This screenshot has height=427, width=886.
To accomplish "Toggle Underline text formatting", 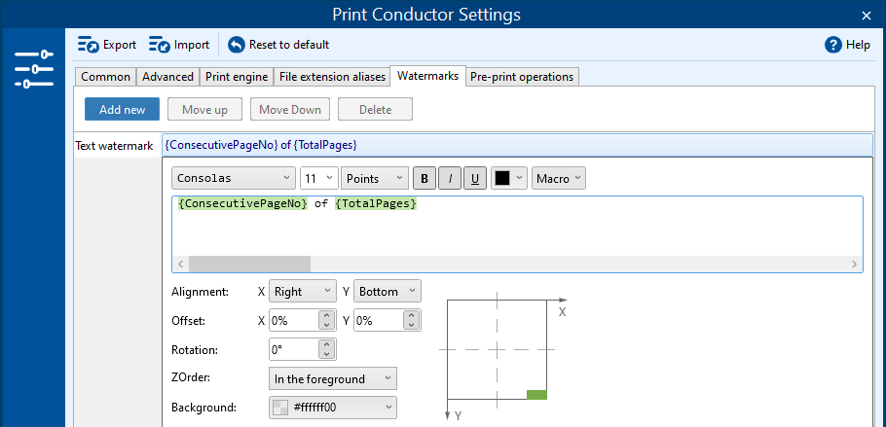I will point(474,179).
